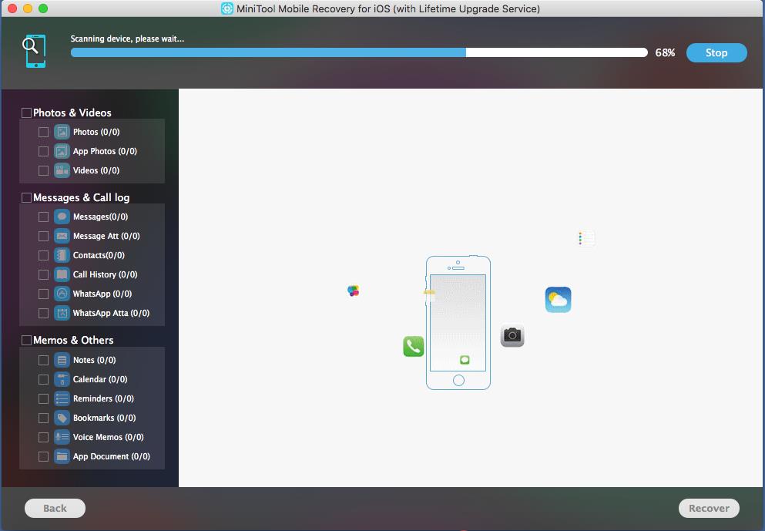Click the Back button
The height and width of the screenshot is (531, 765).
[55, 508]
